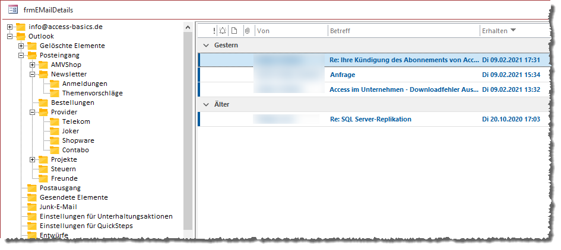The width and height of the screenshot is (561, 250).
Task: Click the folder icon beside Contabo
Action: pyautogui.click(x=55, y=150)
